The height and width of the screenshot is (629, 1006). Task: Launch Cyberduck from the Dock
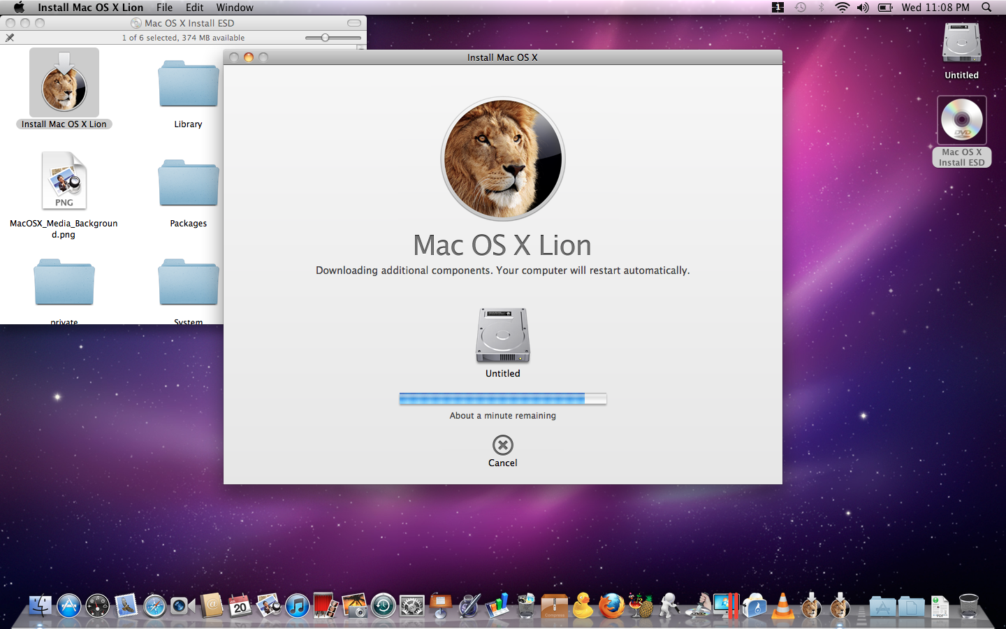(583, 605)
